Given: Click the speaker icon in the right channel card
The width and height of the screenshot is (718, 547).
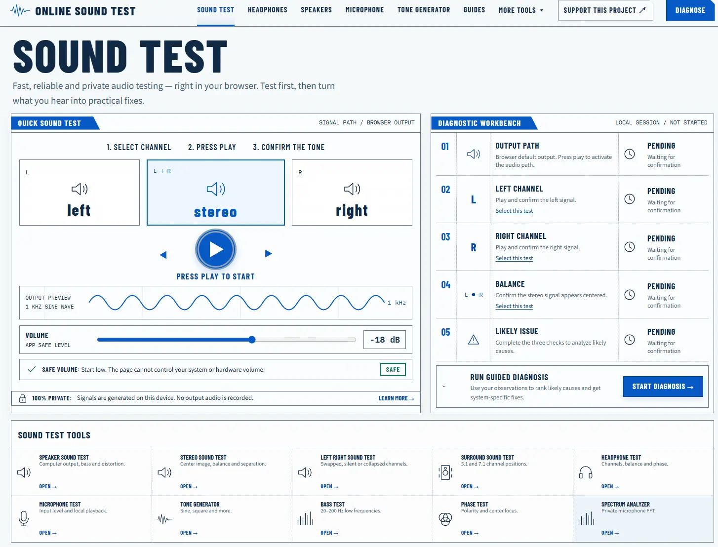Looking at the screenshot, I should pyautogui.click(x=352, y=189).
